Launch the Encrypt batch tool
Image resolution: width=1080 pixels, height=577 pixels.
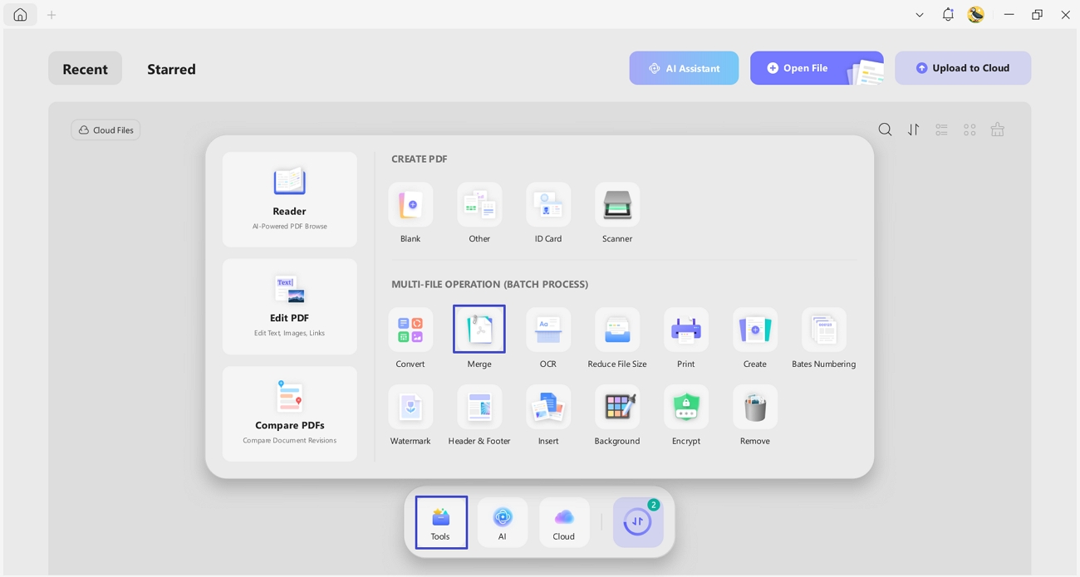tap(686, 416)
